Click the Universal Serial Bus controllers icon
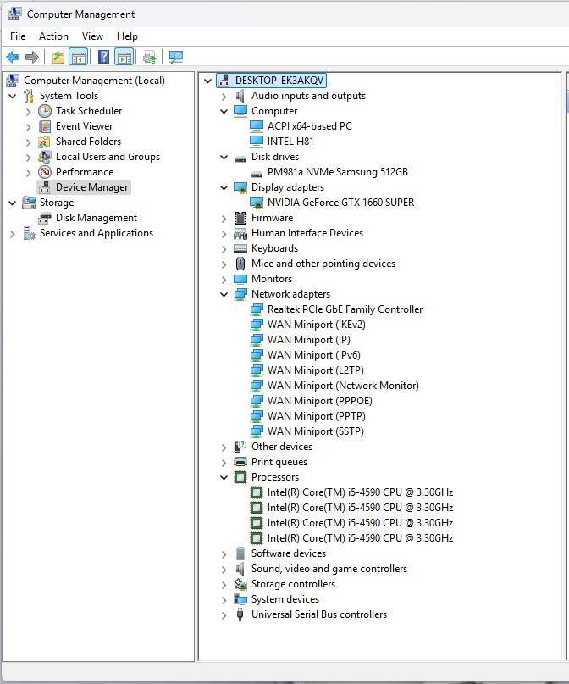 click(x=240, y=614)
